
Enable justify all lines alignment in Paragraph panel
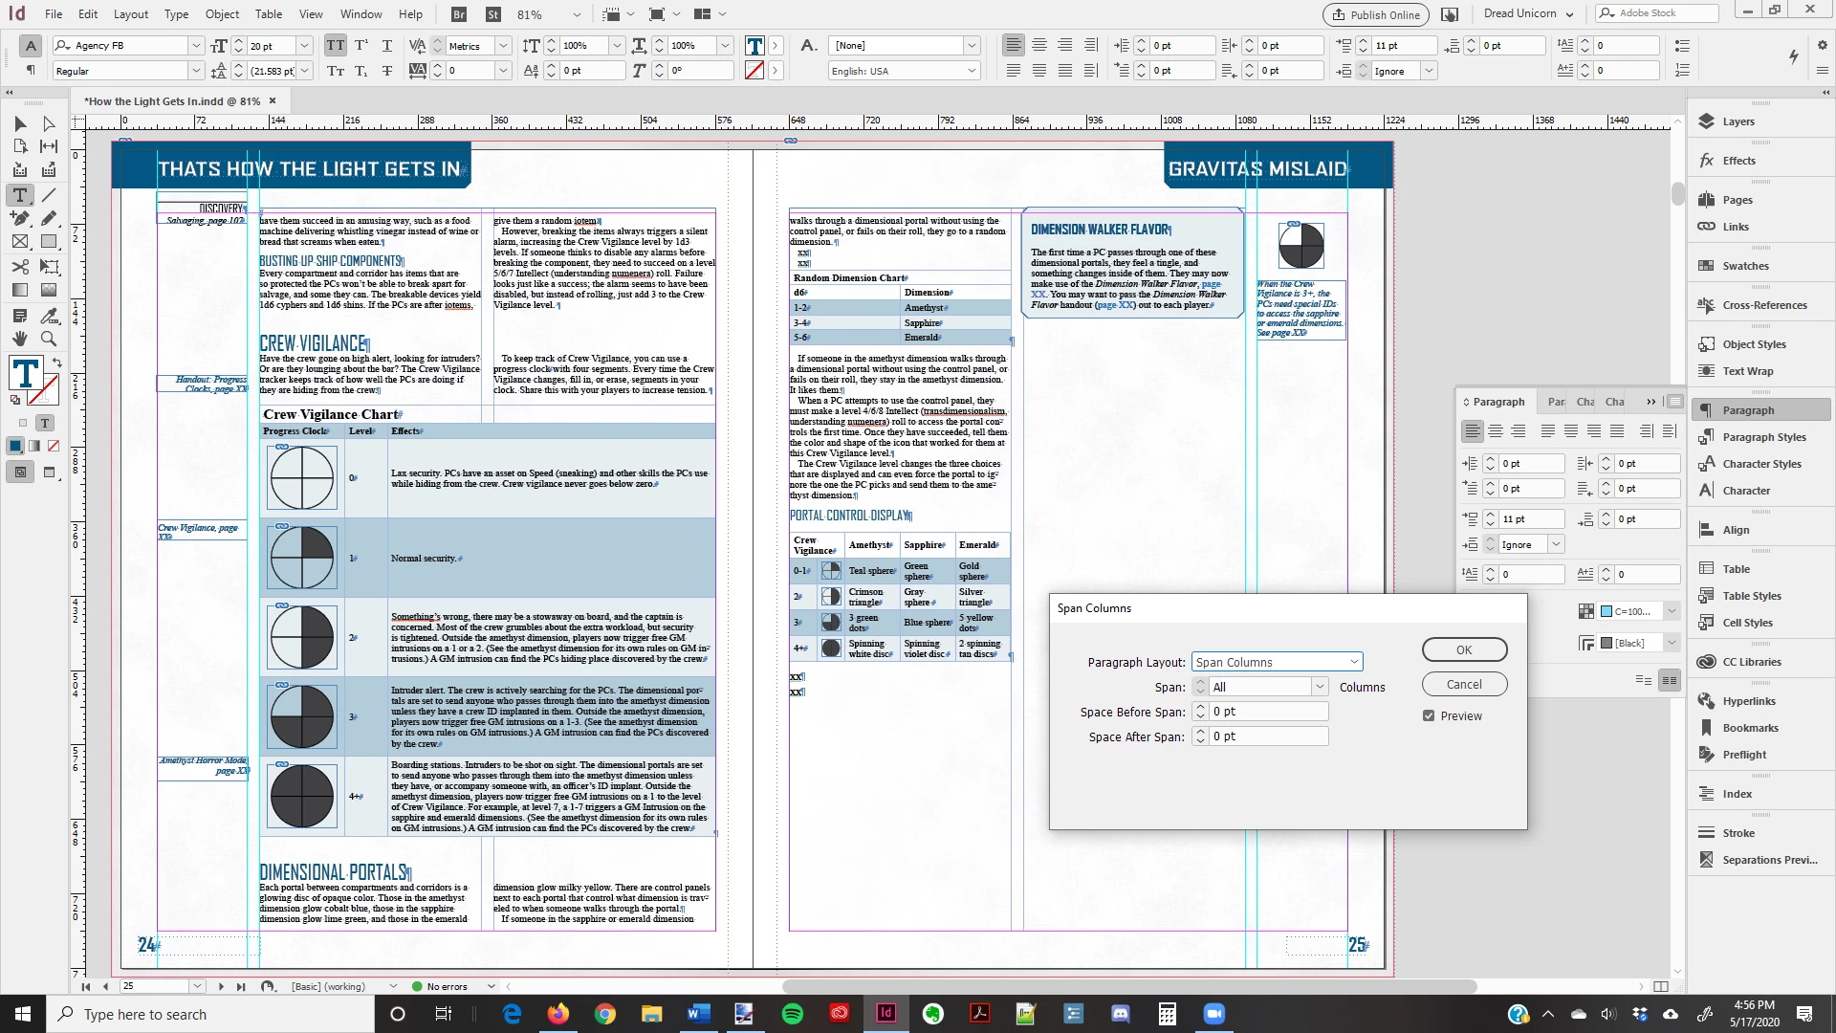(x=1617, y=431)
